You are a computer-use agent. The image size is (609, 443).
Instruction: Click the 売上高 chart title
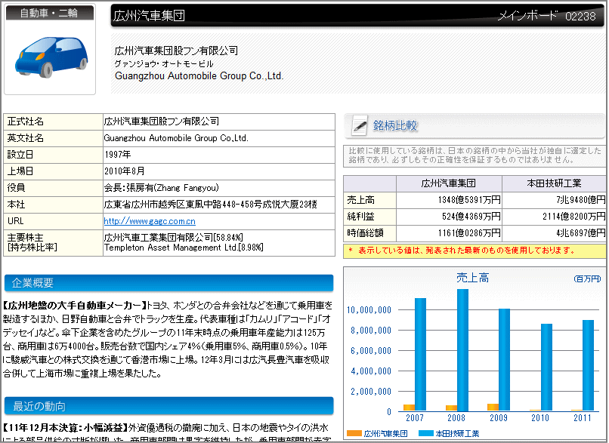click(x=473, y=278)
